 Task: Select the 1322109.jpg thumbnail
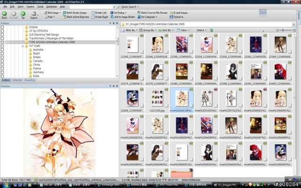(x=157, y=100)
